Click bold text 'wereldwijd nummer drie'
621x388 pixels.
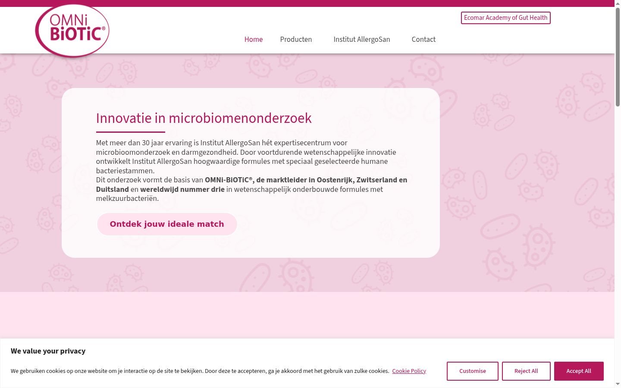tap(182, 189)
